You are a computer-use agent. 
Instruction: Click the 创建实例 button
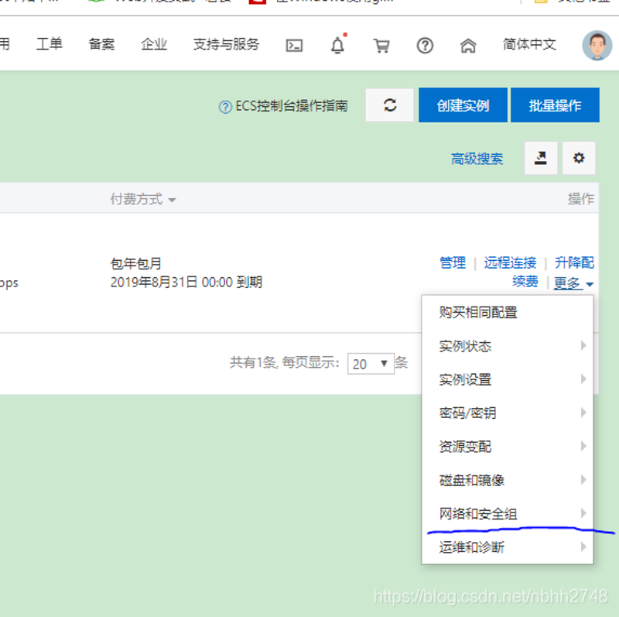[x=463, y=105]
